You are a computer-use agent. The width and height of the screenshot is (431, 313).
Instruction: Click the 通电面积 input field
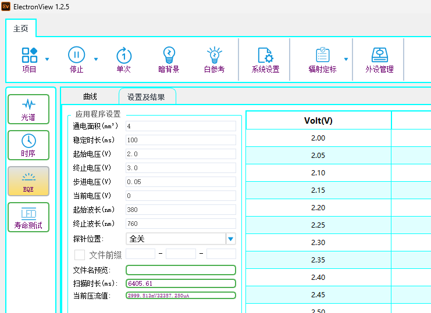(181, 126)
